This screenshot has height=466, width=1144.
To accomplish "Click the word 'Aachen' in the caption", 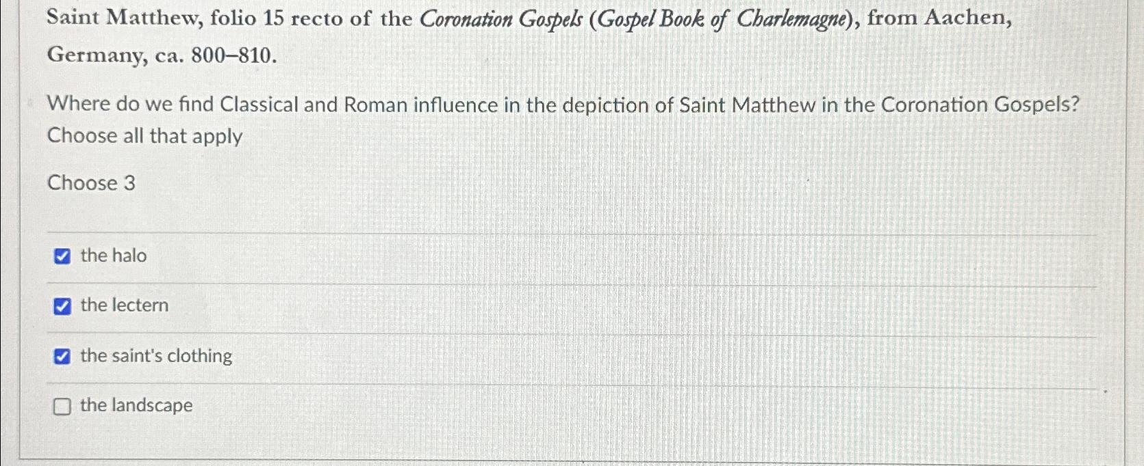I will point(966,18).
